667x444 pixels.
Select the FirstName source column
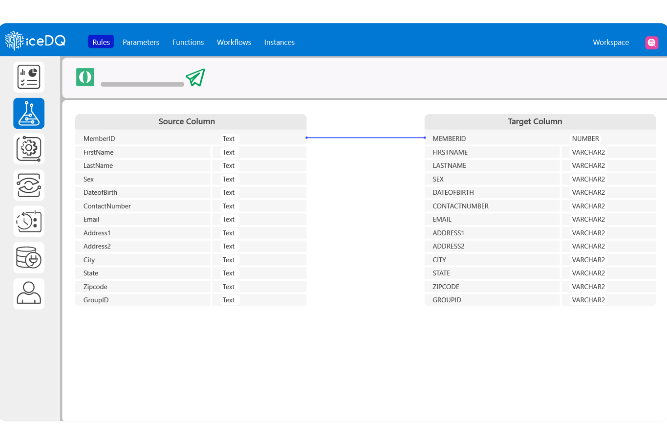[x=143, y=152]
